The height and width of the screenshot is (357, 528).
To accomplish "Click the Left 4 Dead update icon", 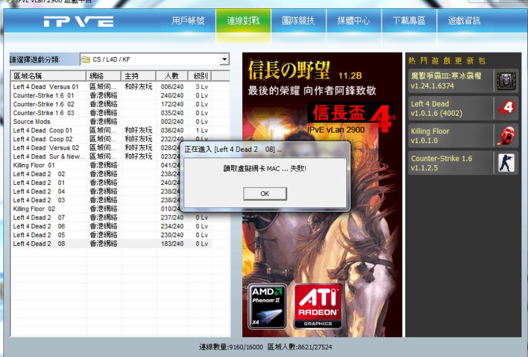I will click(506, 108).
